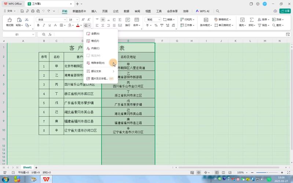Click the horizontal scrollbar

(x=229, y=168)
